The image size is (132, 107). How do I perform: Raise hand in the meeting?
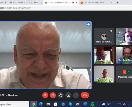tap(61, 95)
